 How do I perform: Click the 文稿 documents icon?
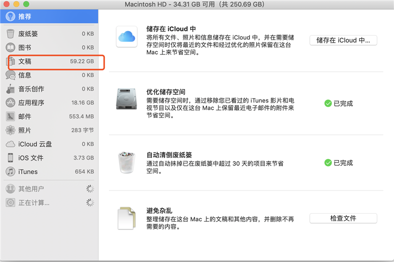10,62
